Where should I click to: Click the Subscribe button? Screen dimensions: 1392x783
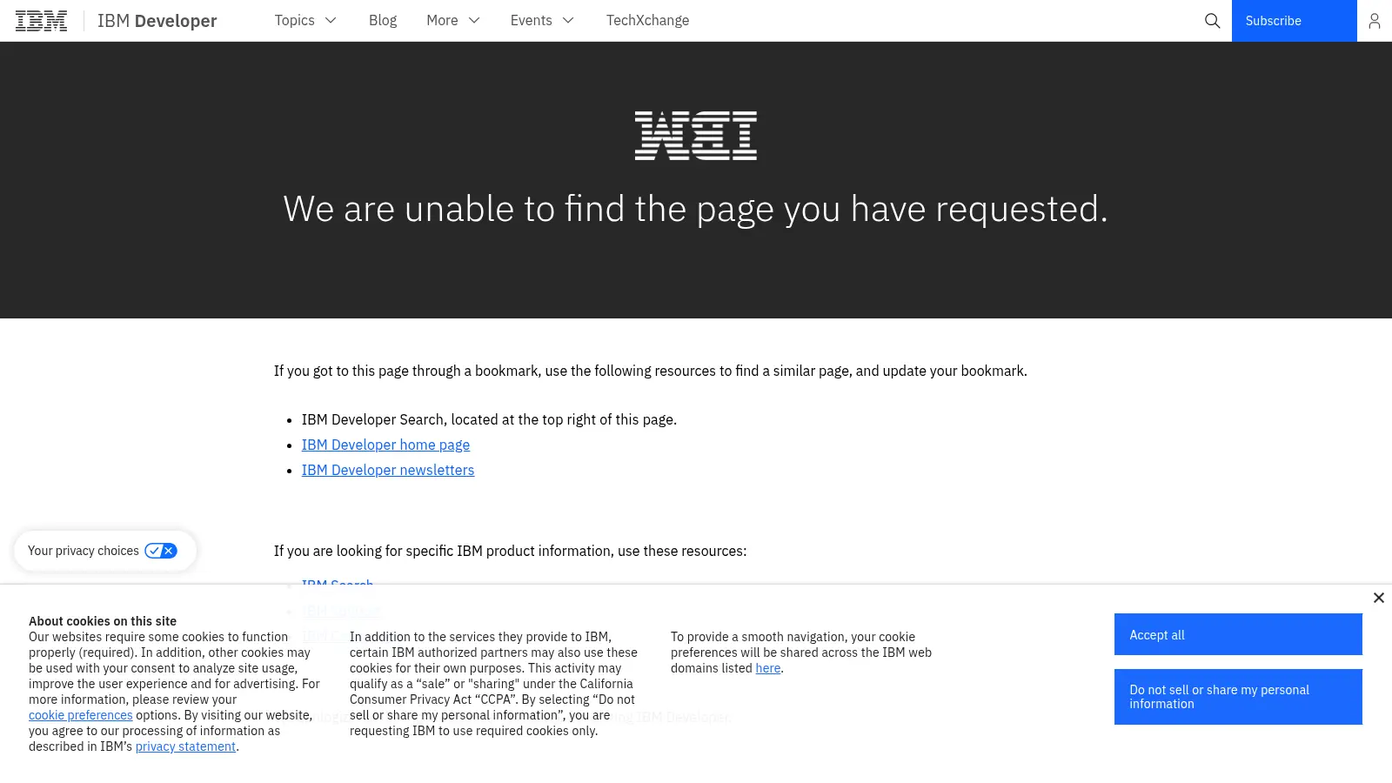(x=1295, y=21)
